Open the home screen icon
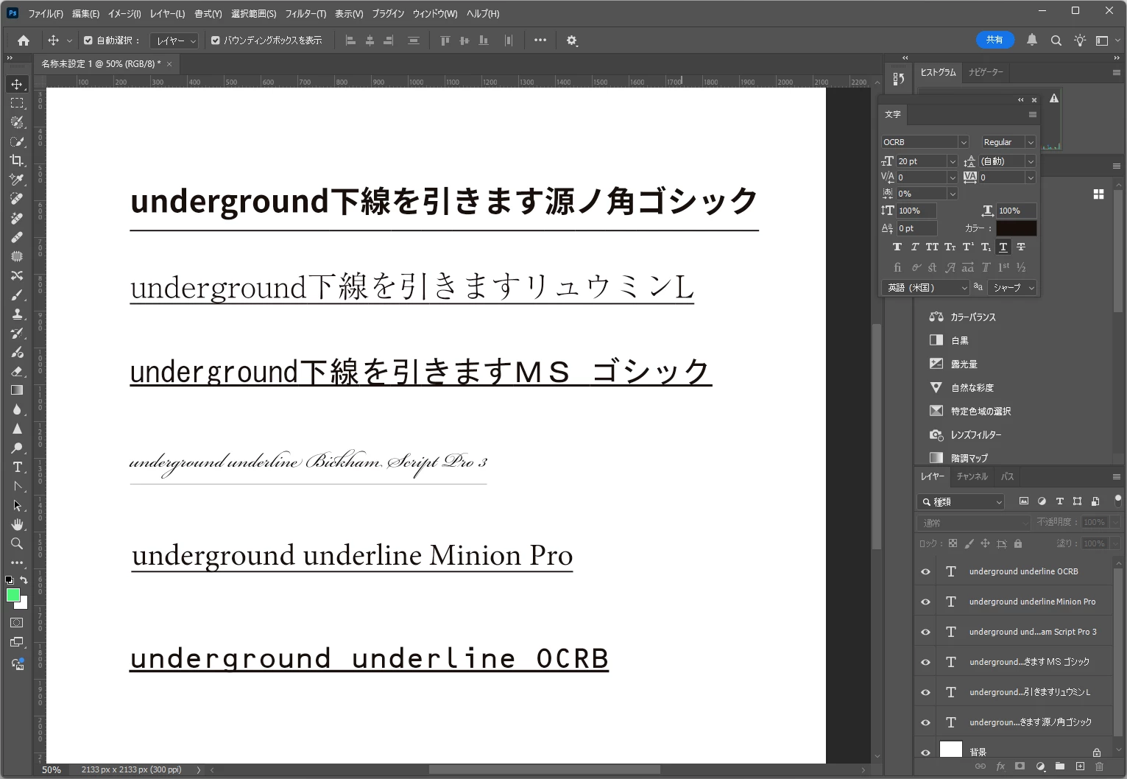The height and width of the screenshot is (779, 1127). pyautogui.click(x=24, y=40)
